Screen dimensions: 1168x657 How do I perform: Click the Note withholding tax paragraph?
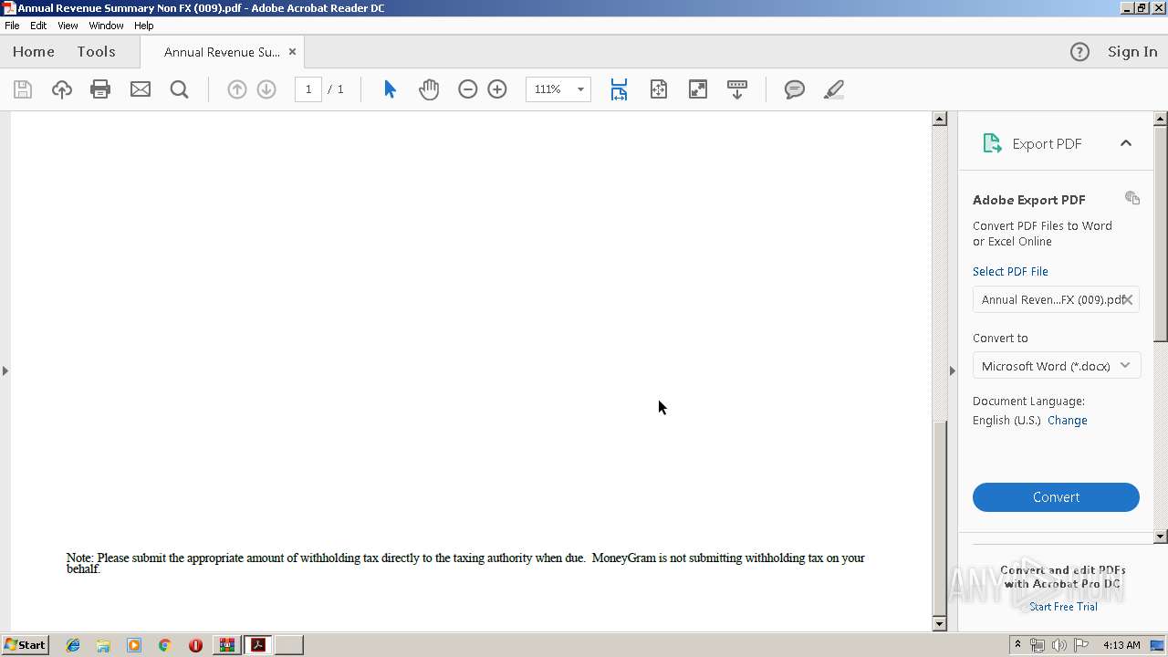(x=465, y=563)
